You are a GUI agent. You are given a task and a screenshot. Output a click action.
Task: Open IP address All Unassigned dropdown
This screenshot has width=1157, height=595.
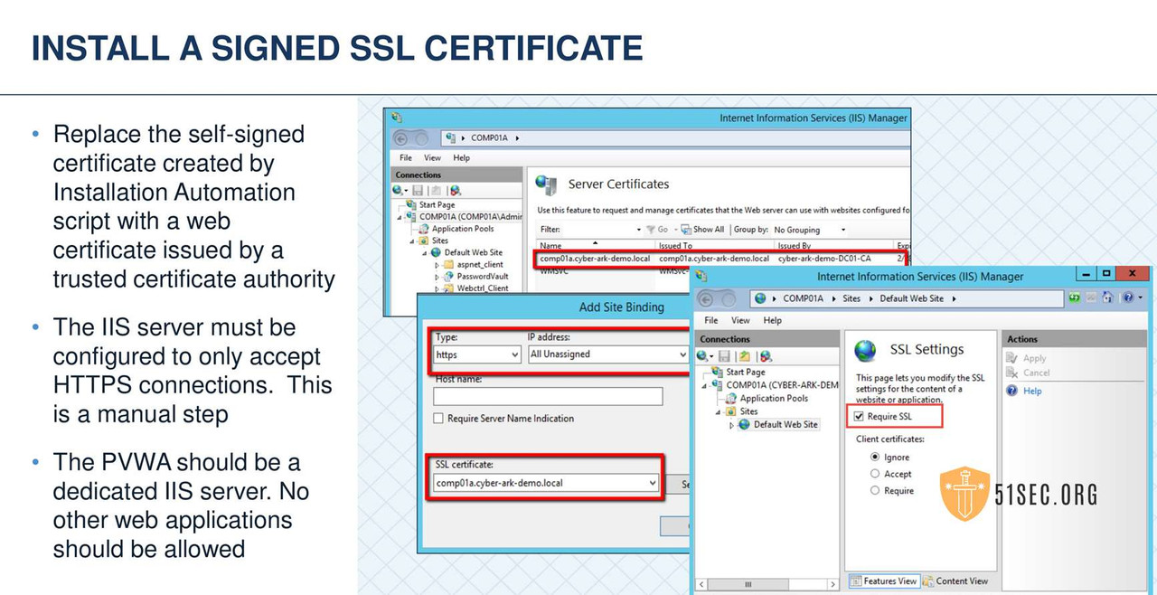pyautogui.click(x=607, y=354)
